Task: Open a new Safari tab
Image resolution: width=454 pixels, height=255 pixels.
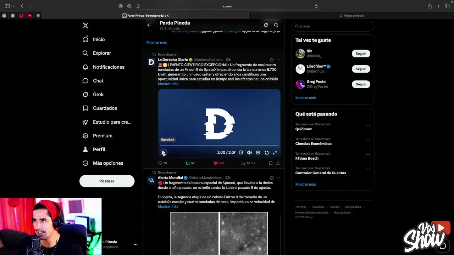Action: pyautogui.click(x=438, y=6)
